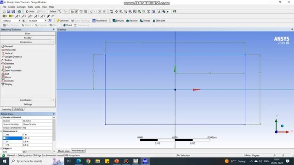Tick the V2 dimension parameter checkbox
294x165 pixels.
4,145
